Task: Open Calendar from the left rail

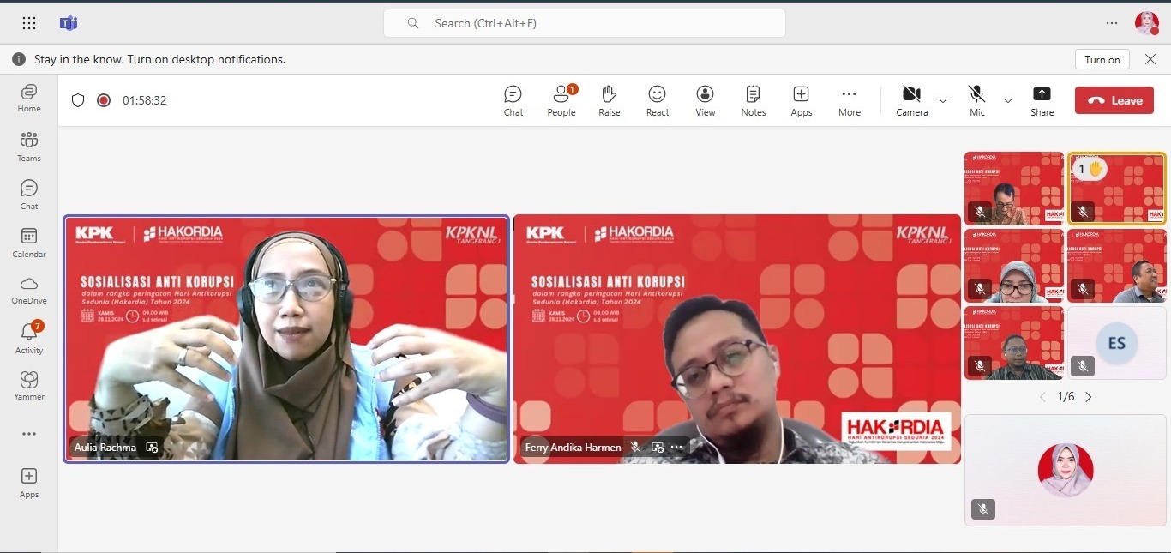Action: tap(29, 242)
